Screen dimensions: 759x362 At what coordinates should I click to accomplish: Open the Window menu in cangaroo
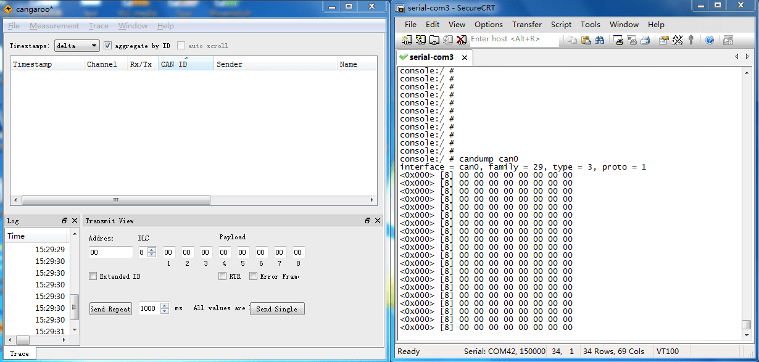point(133,26)
